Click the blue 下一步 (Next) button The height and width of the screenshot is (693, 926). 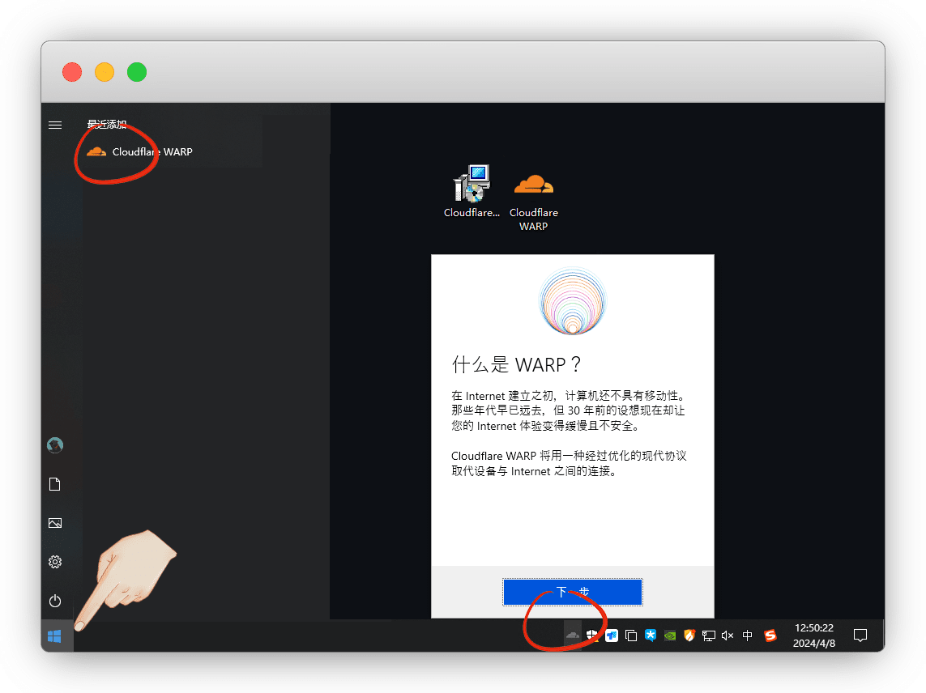coord(572,592)
